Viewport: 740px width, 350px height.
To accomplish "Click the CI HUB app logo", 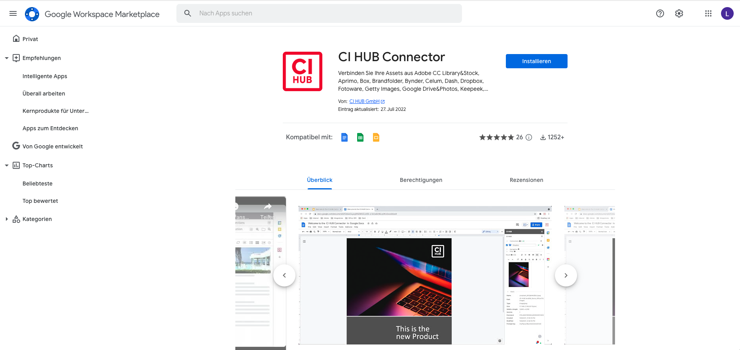I will pyautogui.click(x=303, y=71).
